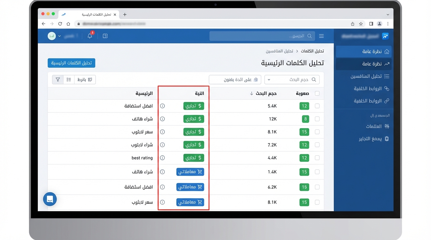Toggle the select-all checkbox in table header
Image resolution: width=431 pixels, height=240 pixels.
click(317, 93)
